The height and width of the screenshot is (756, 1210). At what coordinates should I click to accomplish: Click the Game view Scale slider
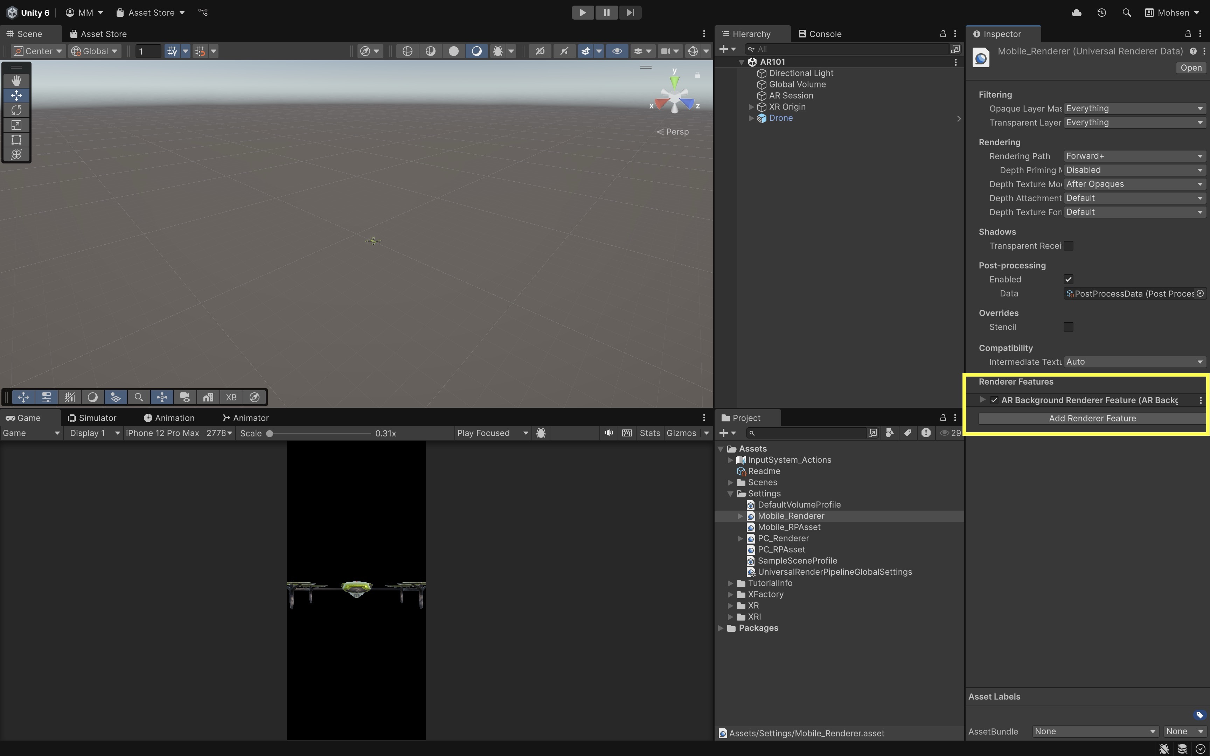pos(320,434)
